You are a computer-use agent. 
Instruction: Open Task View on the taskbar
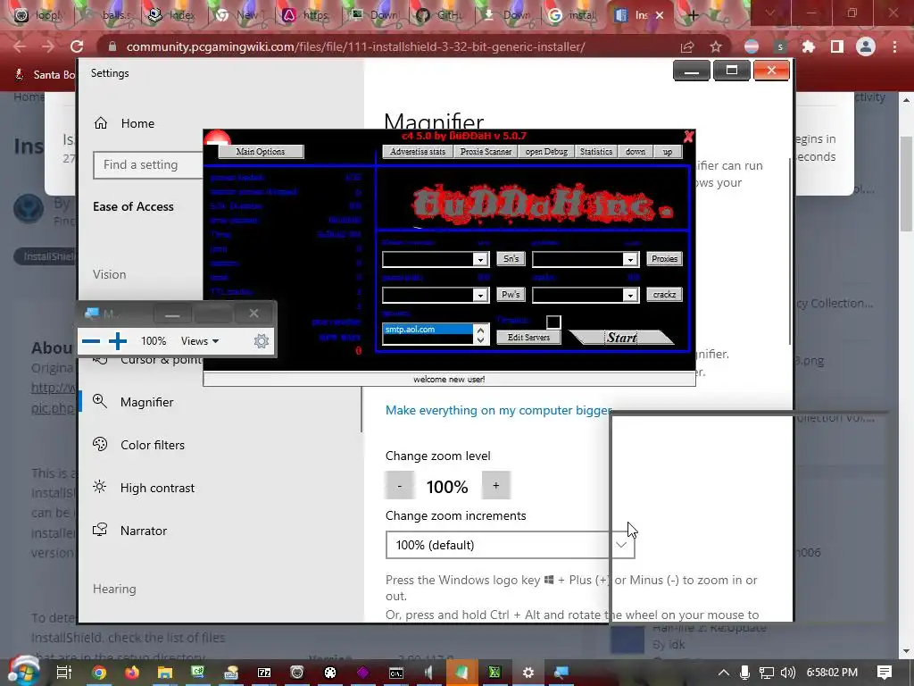point(64,673)
